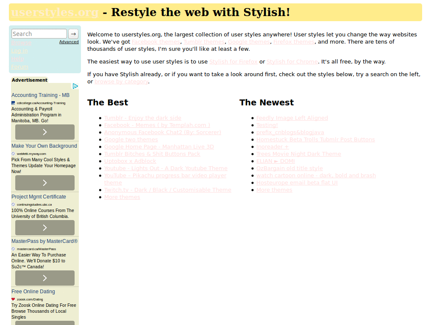Screen dimensions: 434x325
Task: Open the Forum sidebar link
Action: [x=19, y=67]
